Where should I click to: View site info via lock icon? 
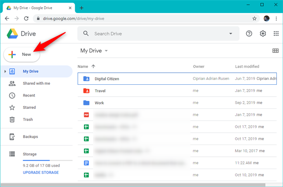38,19
